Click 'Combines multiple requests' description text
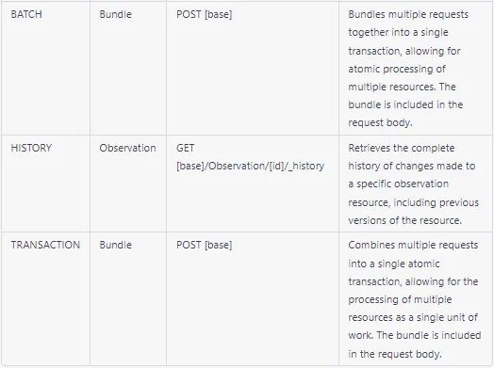 413,245
